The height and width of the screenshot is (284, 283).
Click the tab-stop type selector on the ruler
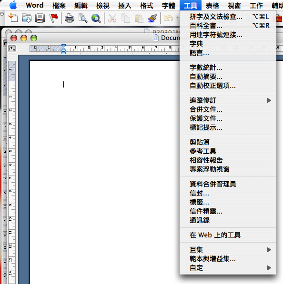[x=12, y=49]
